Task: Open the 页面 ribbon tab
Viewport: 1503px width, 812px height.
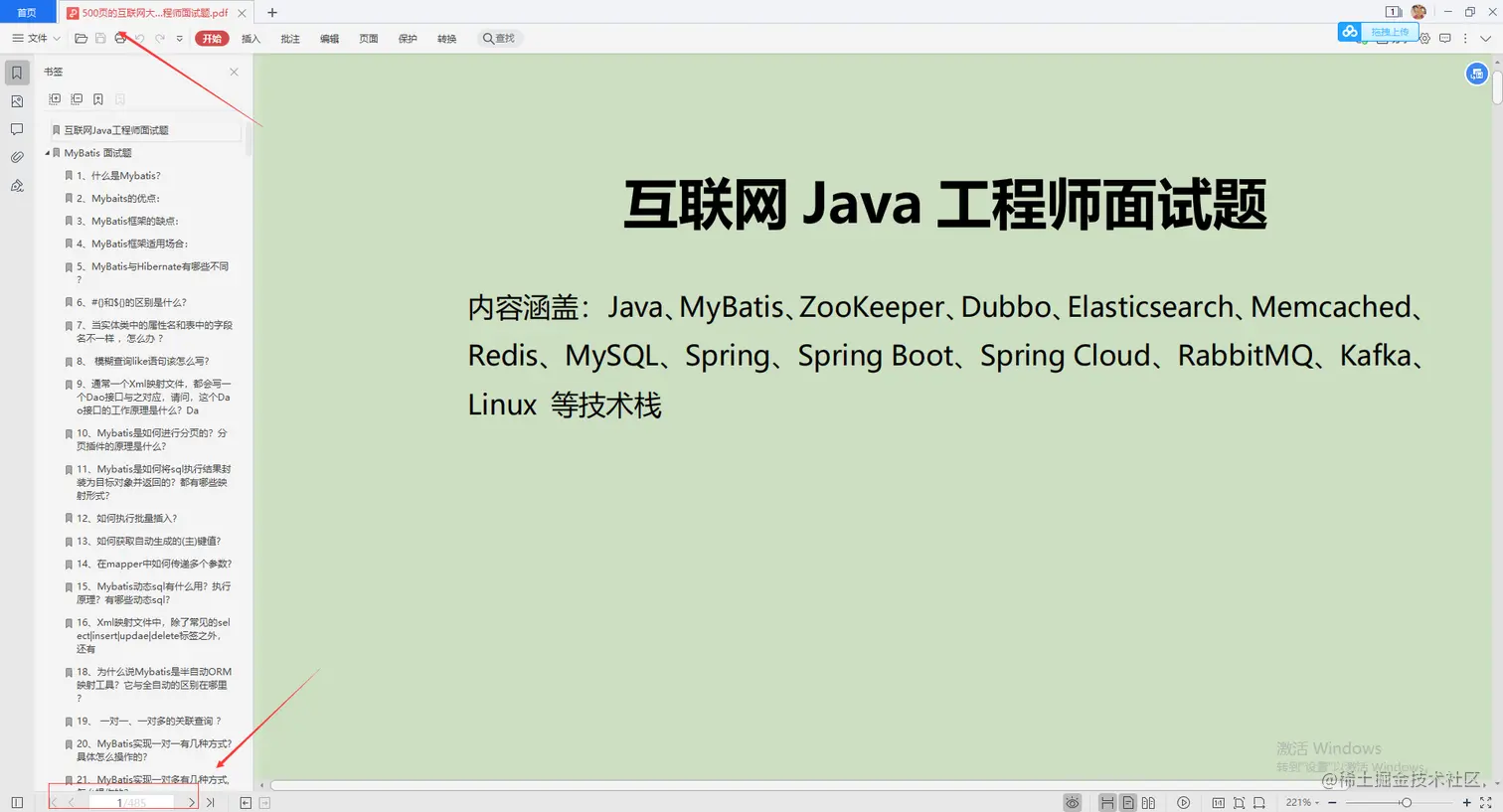Action: tap(369, 39)
